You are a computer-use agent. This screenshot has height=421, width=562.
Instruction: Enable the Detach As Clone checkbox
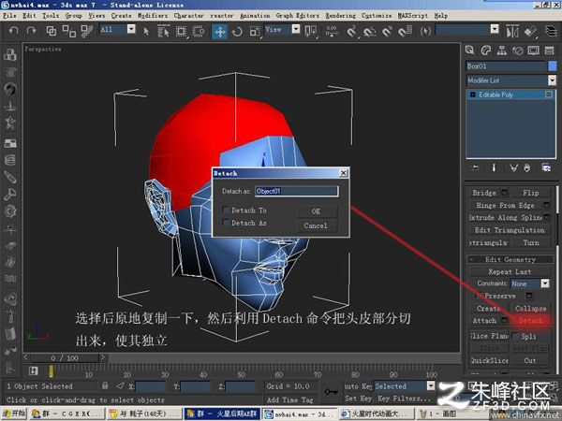point(226,223)
